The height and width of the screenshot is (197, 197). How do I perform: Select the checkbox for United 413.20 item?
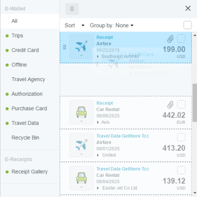point(181,137)
